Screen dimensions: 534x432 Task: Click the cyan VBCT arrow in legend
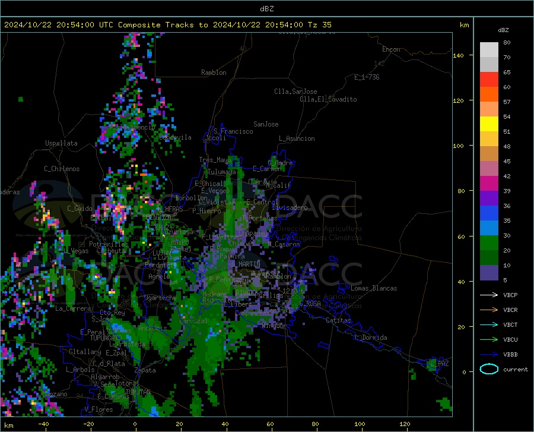[489, 324]
